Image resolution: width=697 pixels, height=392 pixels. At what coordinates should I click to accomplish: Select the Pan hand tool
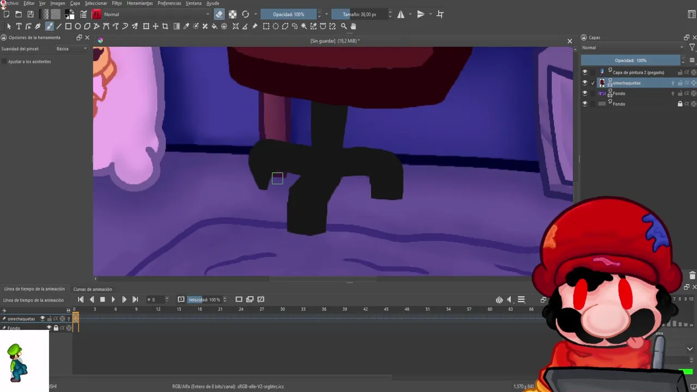click(353, 26)
